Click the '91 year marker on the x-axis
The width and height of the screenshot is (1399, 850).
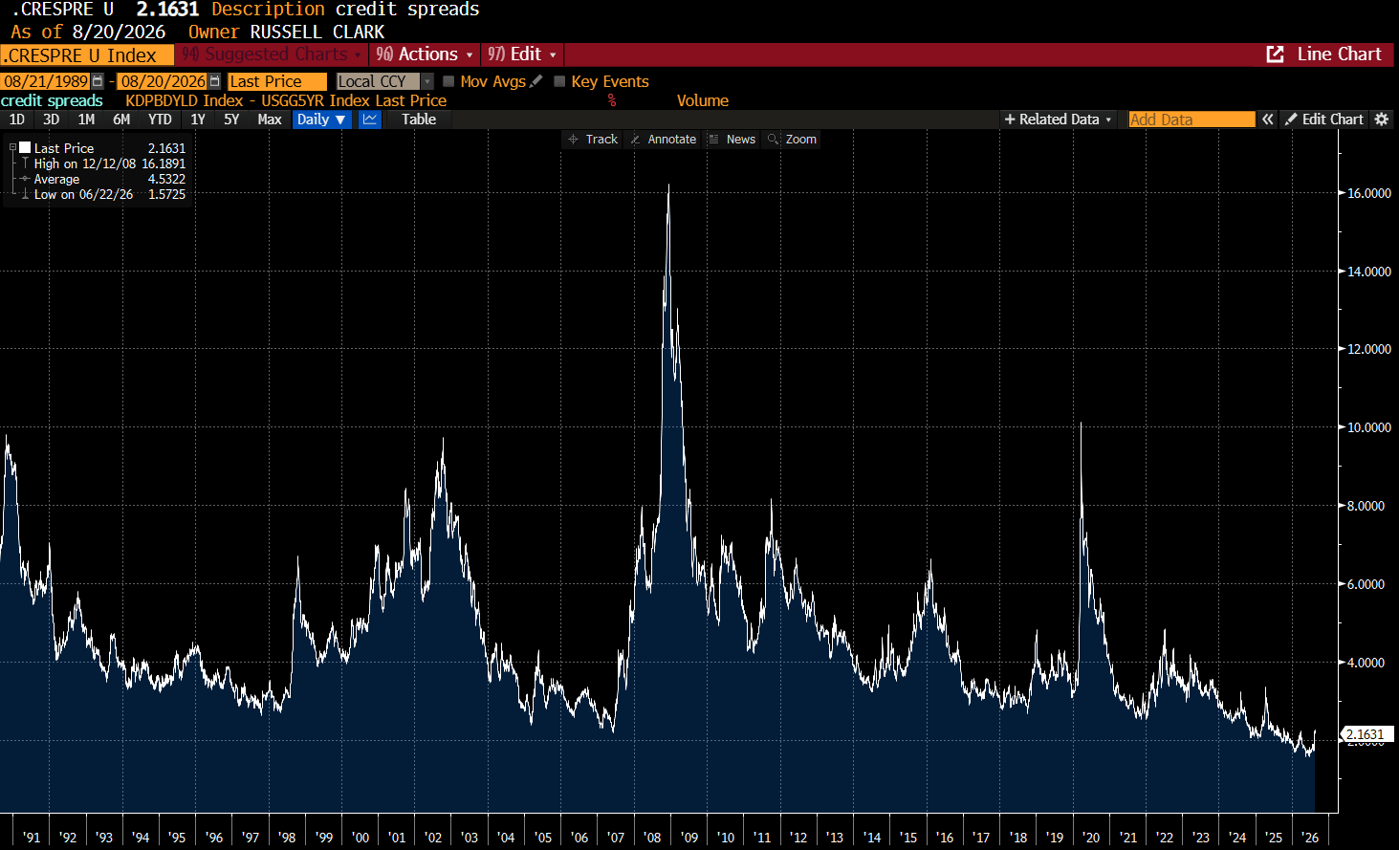(x=32, y=838)
